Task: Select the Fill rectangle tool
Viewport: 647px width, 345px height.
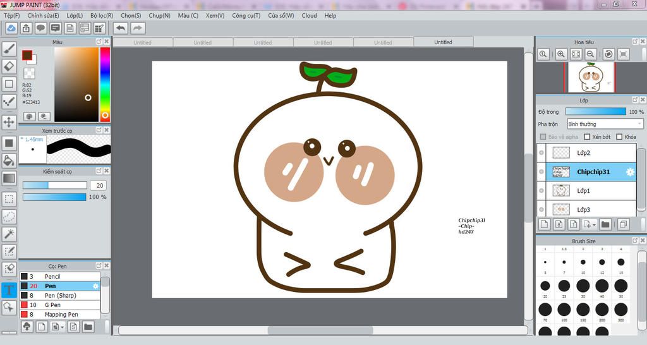Action: [x=9, y=143]
